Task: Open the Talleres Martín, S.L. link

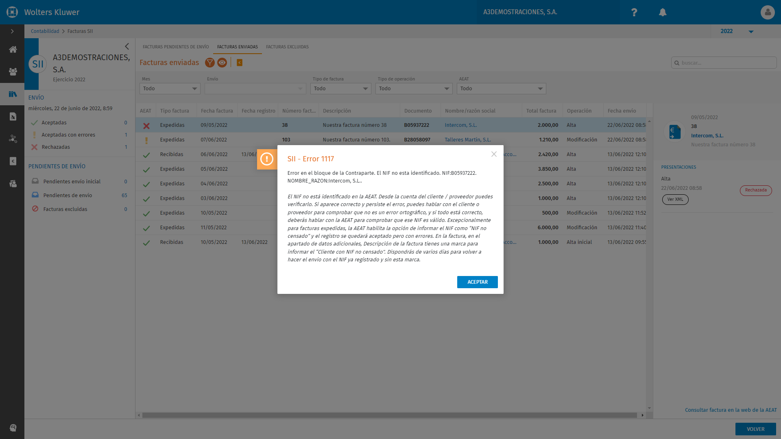Action: coord(468,140)
